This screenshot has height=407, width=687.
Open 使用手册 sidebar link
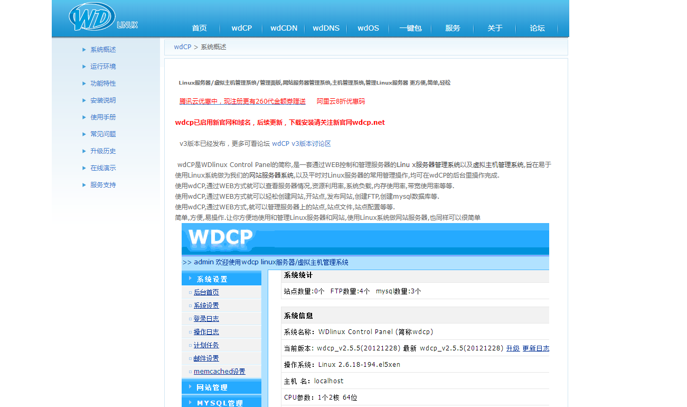click(x=103, y=117)
